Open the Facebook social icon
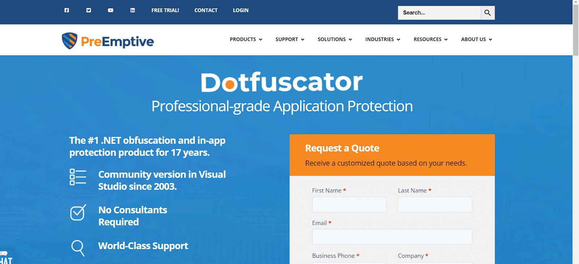Screen dimensions: 579x264 pyautogui.click(x=67, y=10)
